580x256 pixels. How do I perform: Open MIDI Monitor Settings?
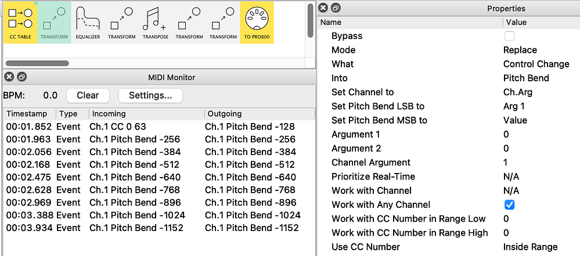tap(150, 95)
